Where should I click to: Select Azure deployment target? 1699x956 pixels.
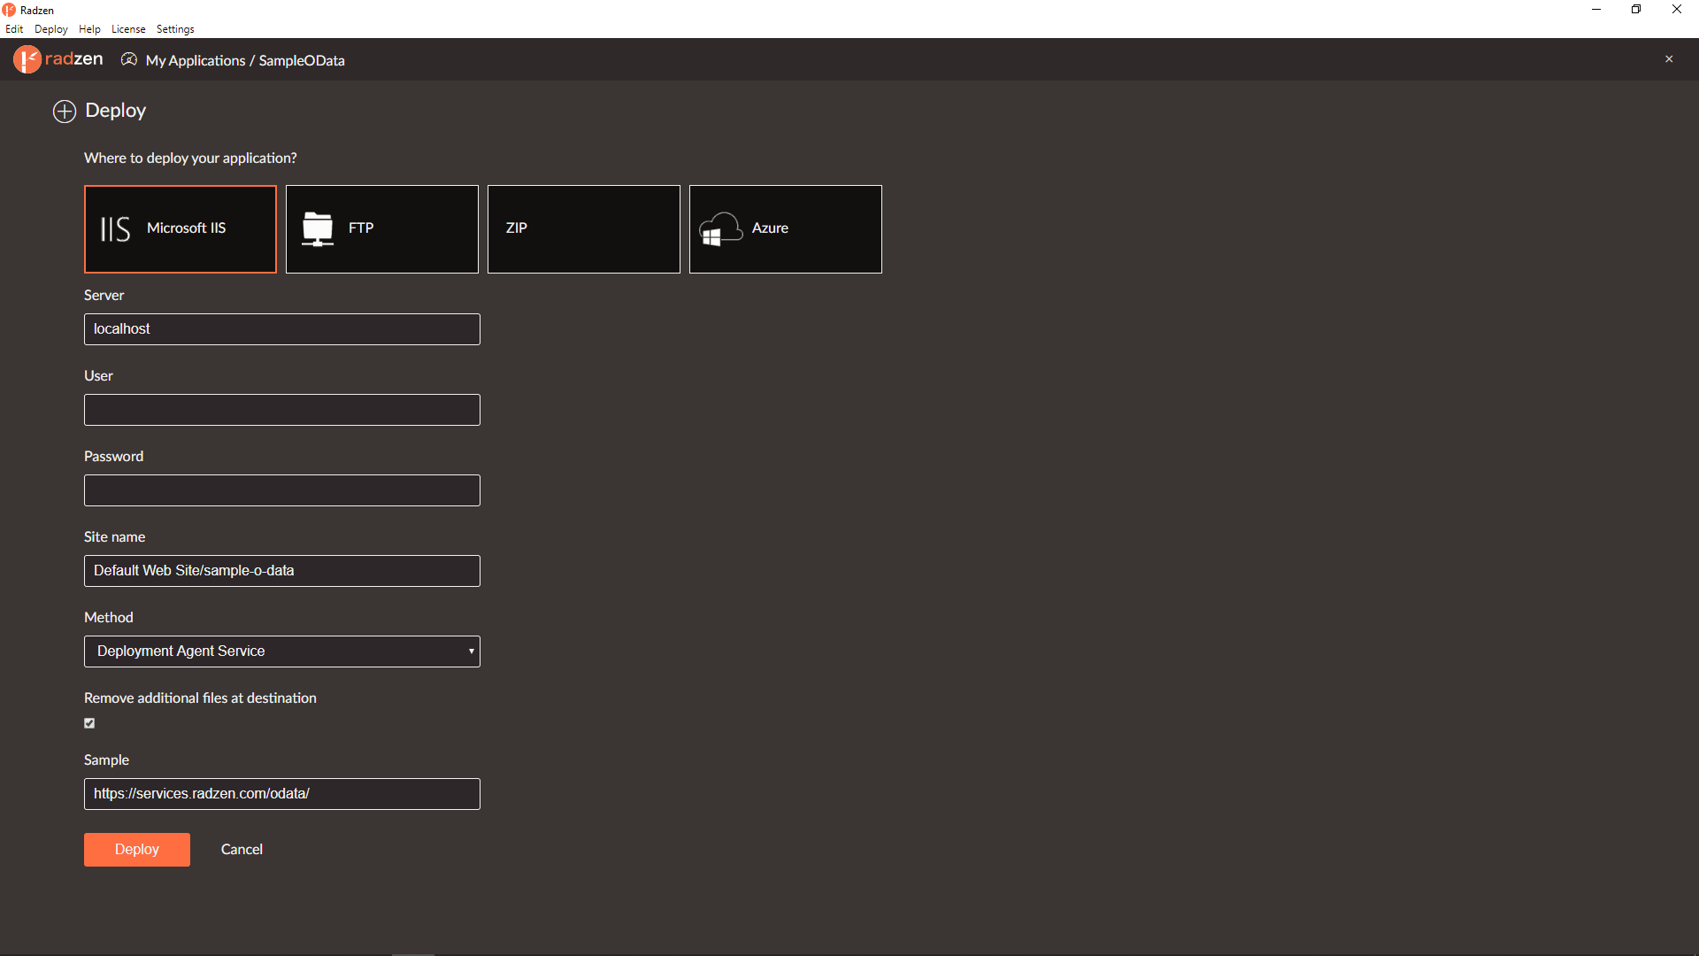coord(784,227)
